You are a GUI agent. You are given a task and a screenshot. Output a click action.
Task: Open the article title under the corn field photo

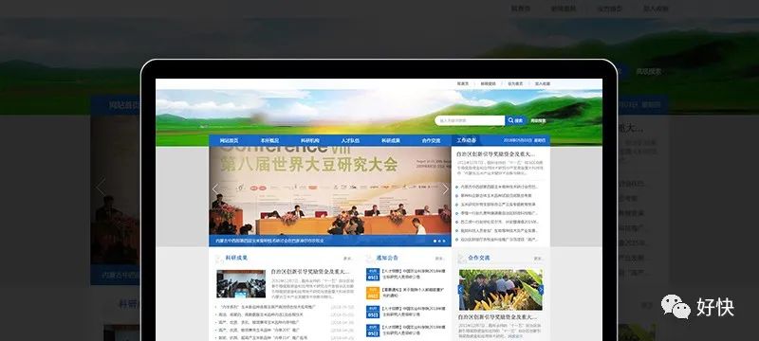point(497,317)
